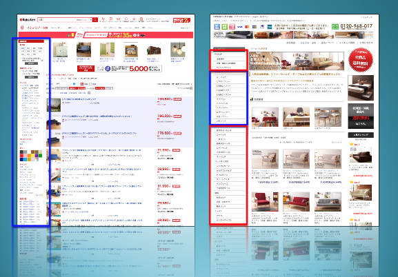398x277 pixels.
Task: Click the red search button beside Rakuten's search box
Action: pyautogui.click(x=95, y=20)
